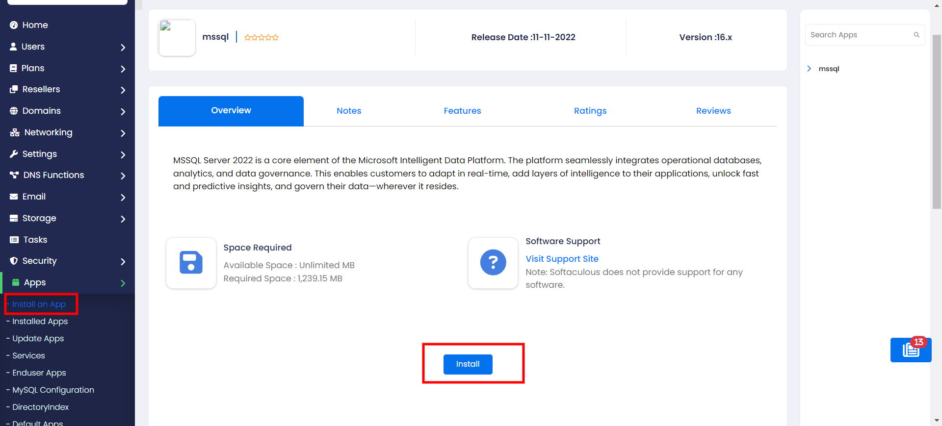Click the Resellers icon in sidebar
The image size is (942, 426).
coord(14,89)
